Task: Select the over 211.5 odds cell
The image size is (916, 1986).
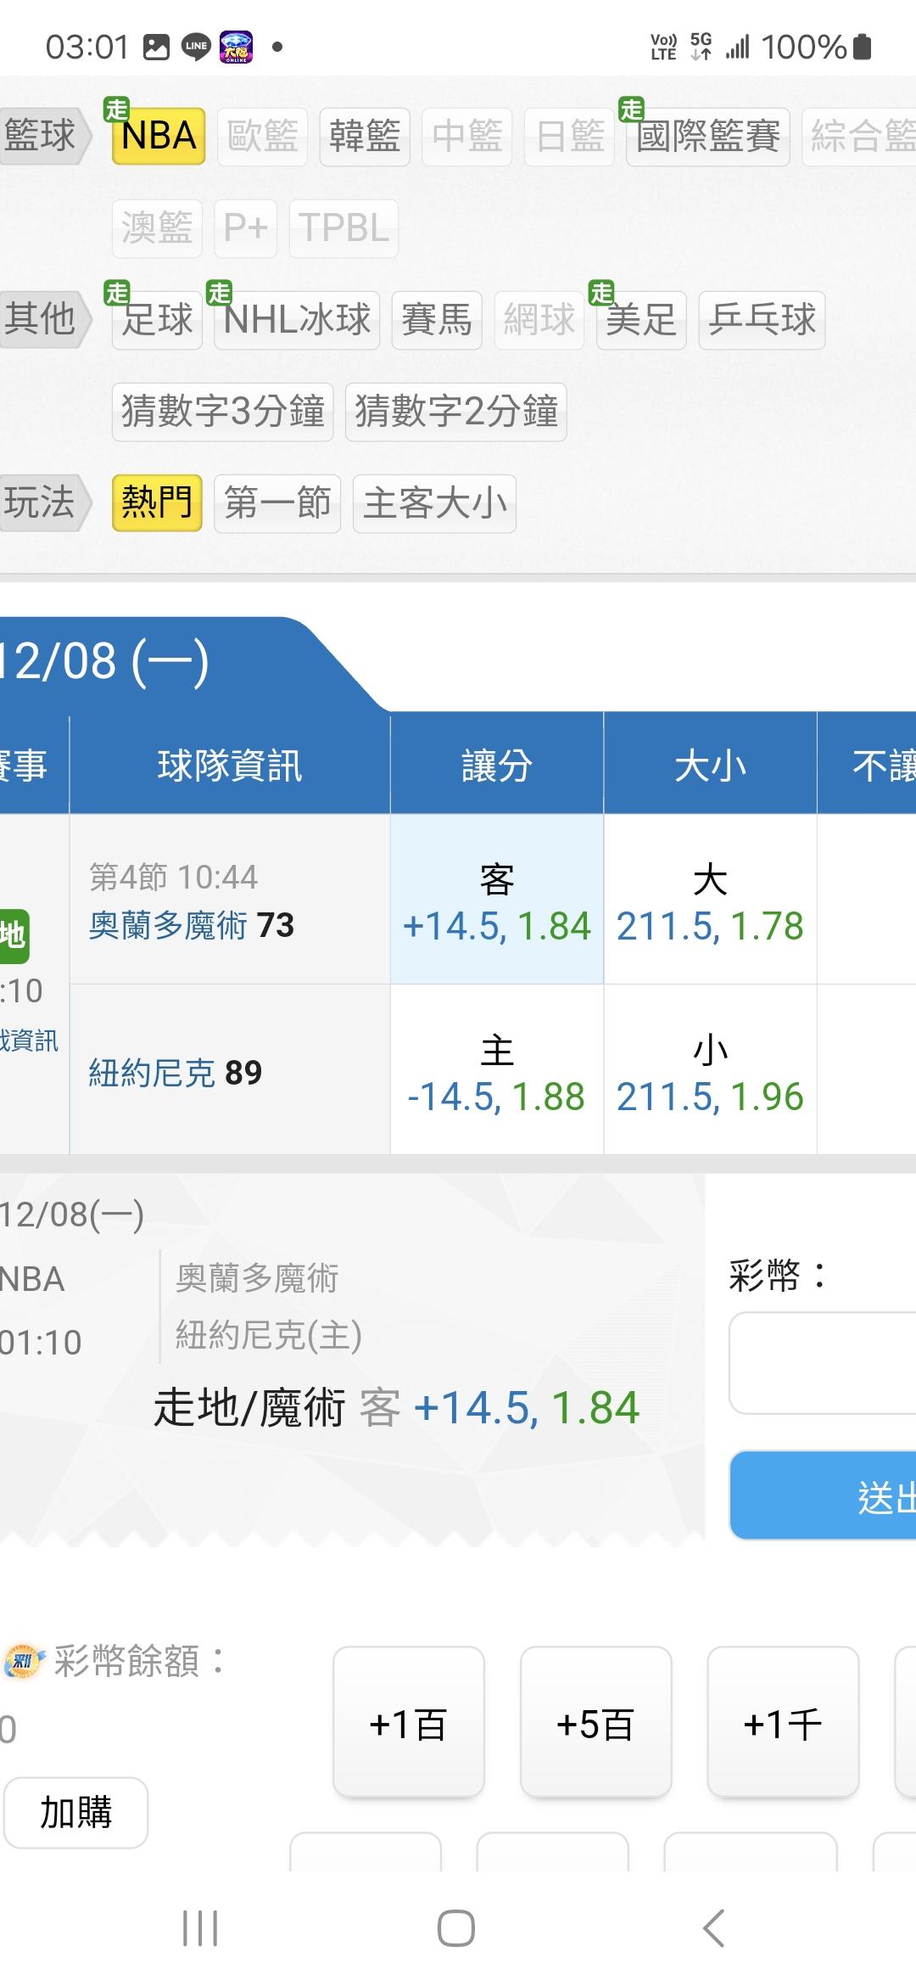Action: 710,901
